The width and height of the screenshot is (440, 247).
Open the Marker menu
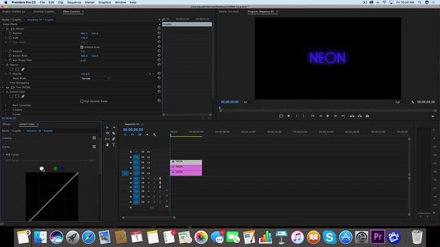coord(90,2)
